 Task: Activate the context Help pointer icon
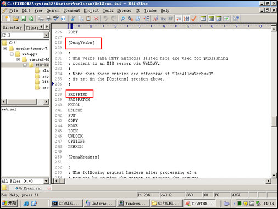236,19
